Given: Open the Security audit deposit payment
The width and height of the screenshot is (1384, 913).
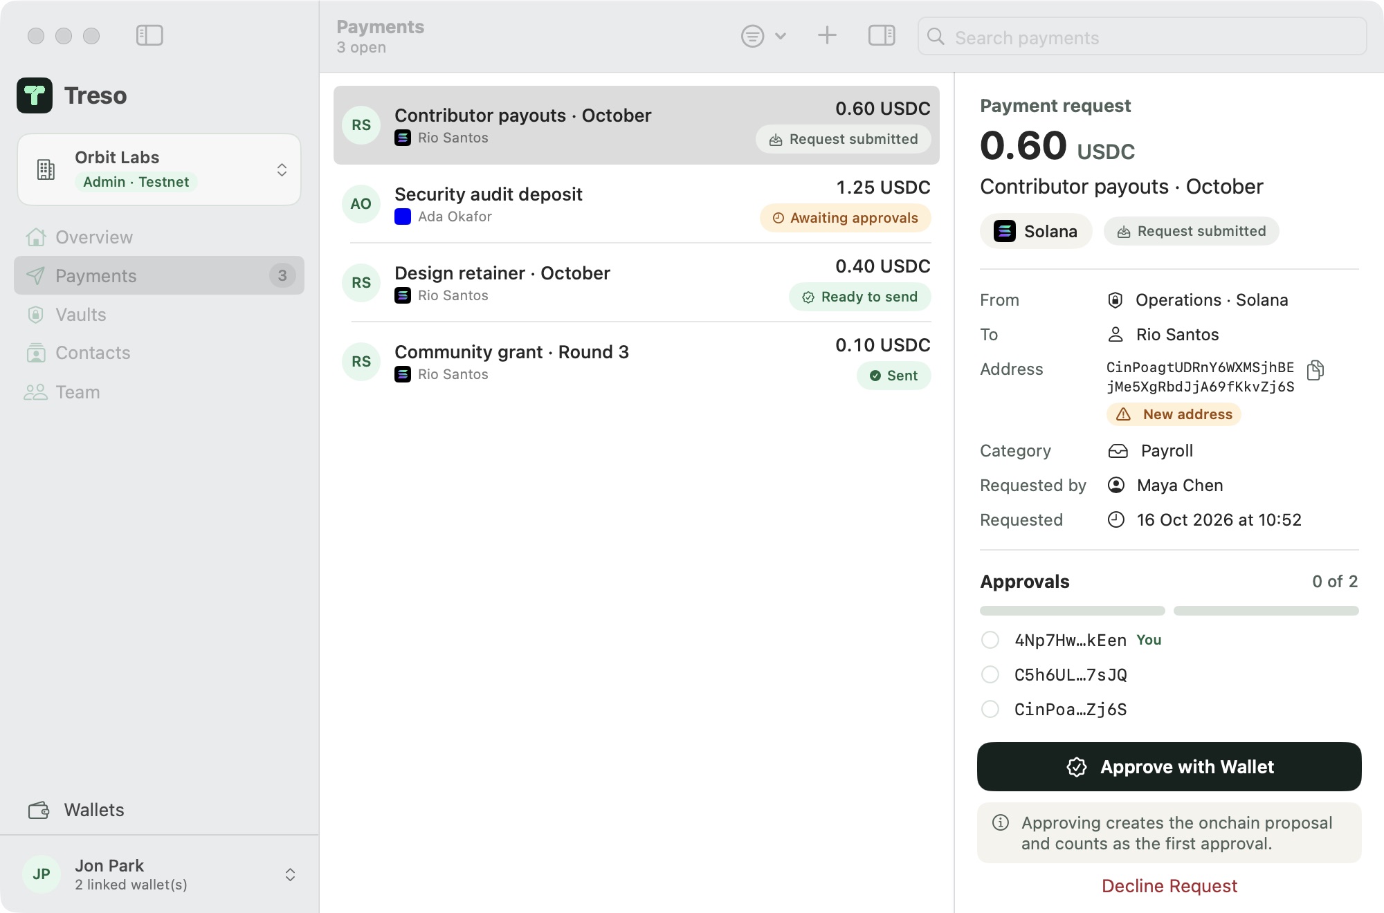Looking at the screenshot, I should [637, 204].
